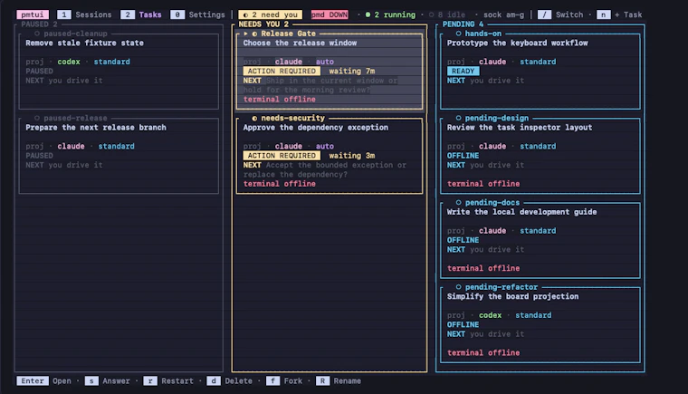The image size is (688, 394).
Task: Collapse the PENDING 4 column header
Action: pyautogui.click(x=463, y=24)
